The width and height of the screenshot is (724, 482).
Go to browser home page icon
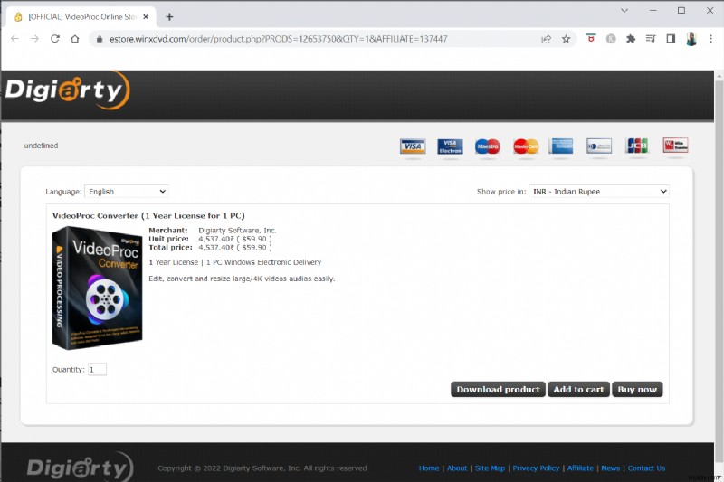point(75,39)
